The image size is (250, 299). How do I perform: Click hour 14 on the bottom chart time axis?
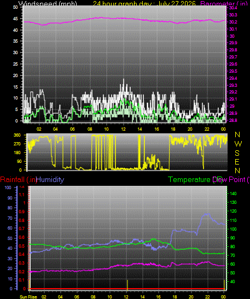coord(142,297)
